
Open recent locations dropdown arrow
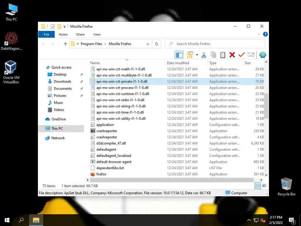[59, 44]
